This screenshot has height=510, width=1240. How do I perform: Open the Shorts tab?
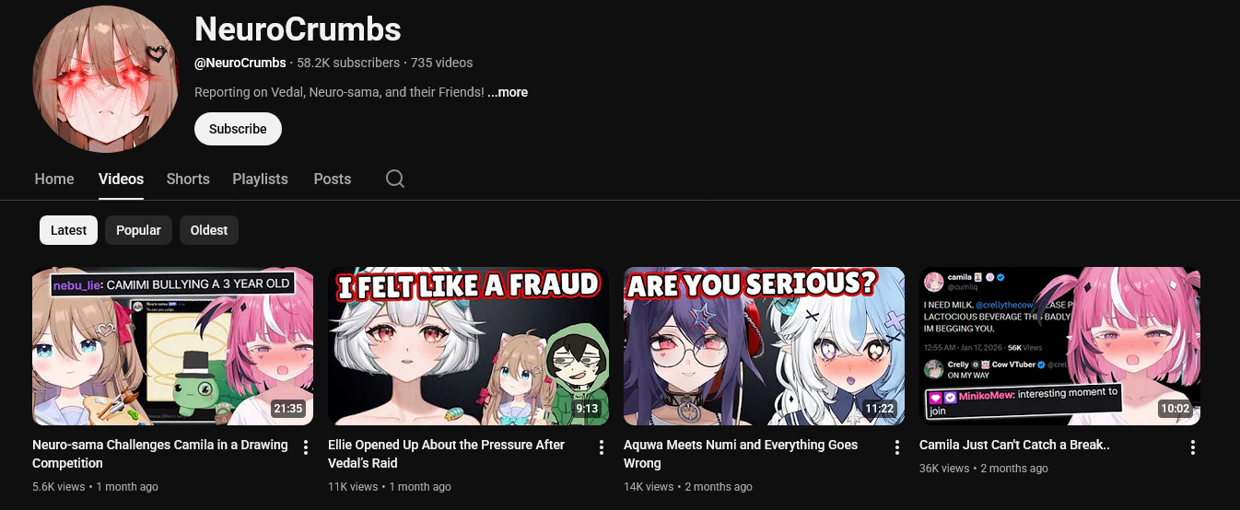(188, 179)
